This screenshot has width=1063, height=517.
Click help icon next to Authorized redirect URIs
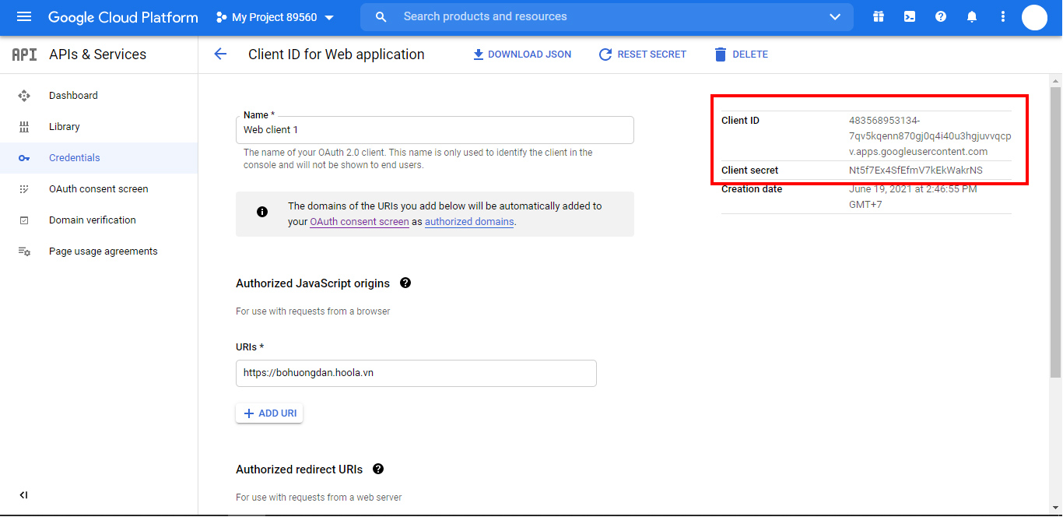[378, 469]
